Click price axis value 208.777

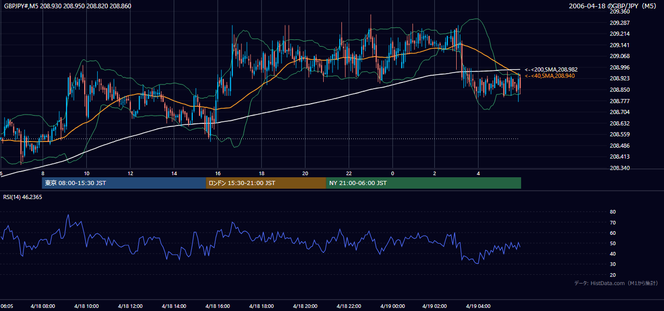point(619,101)
